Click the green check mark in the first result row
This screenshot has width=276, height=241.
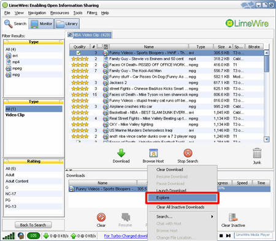pos(79,53)
